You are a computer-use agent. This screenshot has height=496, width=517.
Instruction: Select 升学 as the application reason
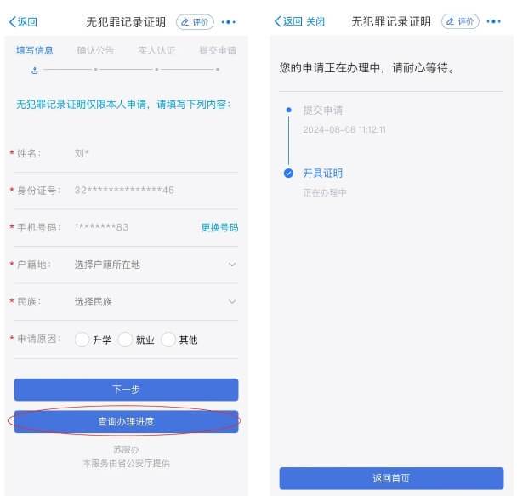82,339
